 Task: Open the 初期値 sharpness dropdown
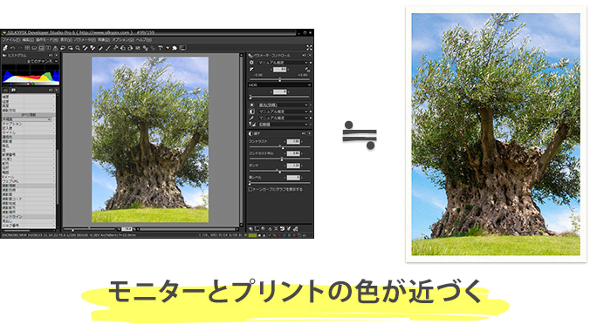pos(283,125)
